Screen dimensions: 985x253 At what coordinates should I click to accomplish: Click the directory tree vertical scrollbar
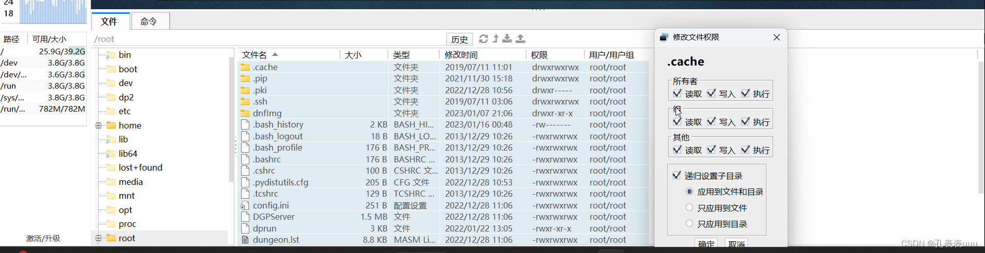click(231, 119)
